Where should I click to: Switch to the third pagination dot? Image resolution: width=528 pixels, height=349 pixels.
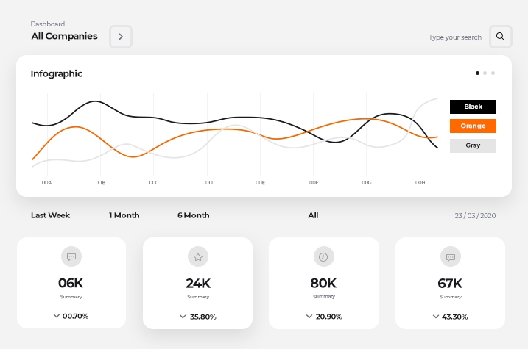coord(493,73)
